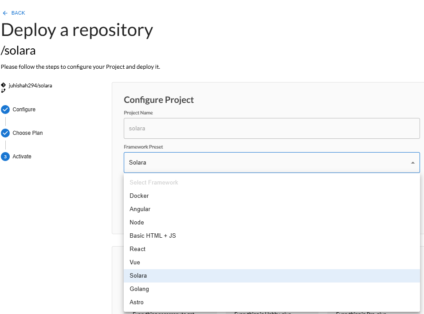This screenshot has height=314, width=424.
Task: Choose Angular framework option
Action: [140, 209]
